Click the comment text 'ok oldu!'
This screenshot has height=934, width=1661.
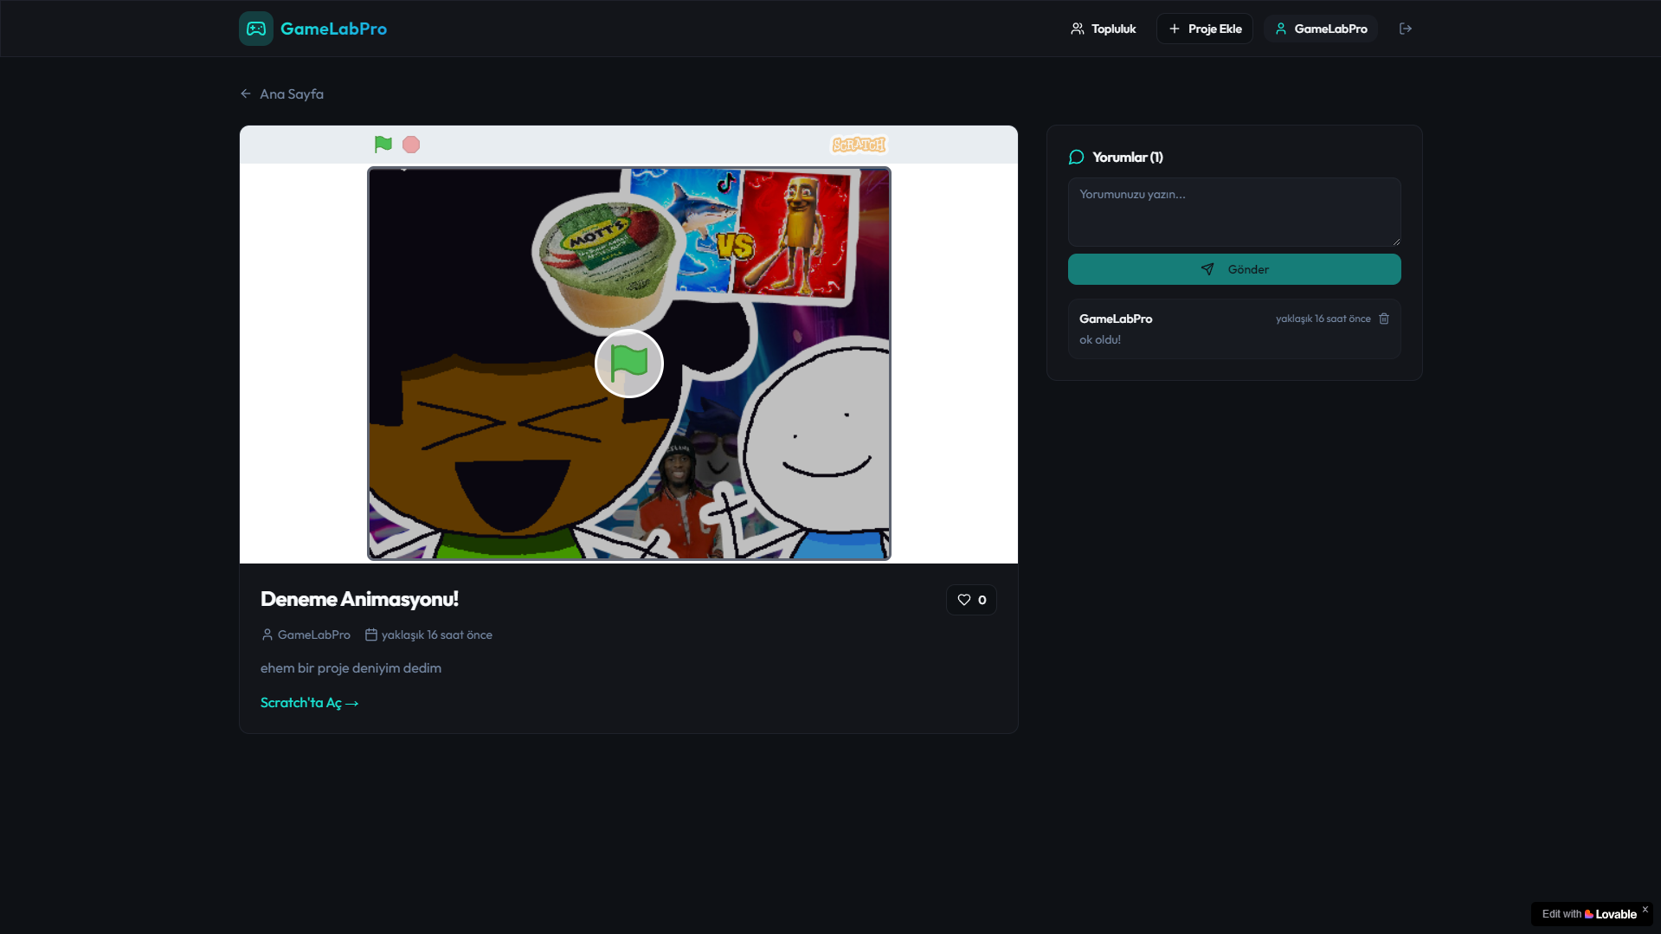pyautogui.click(x=1100, y=339)
